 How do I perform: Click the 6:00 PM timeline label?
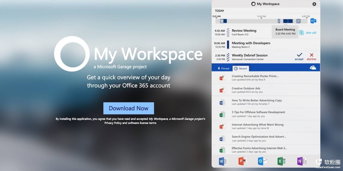click(306, 17)
